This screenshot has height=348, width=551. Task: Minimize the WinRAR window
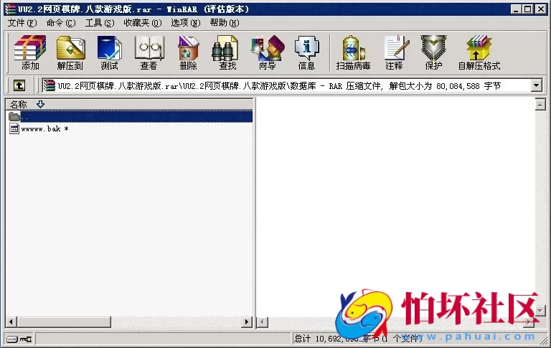click(516, 9)
